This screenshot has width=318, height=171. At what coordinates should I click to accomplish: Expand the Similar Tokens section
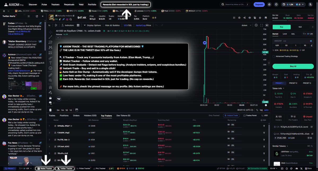(281, 146)
